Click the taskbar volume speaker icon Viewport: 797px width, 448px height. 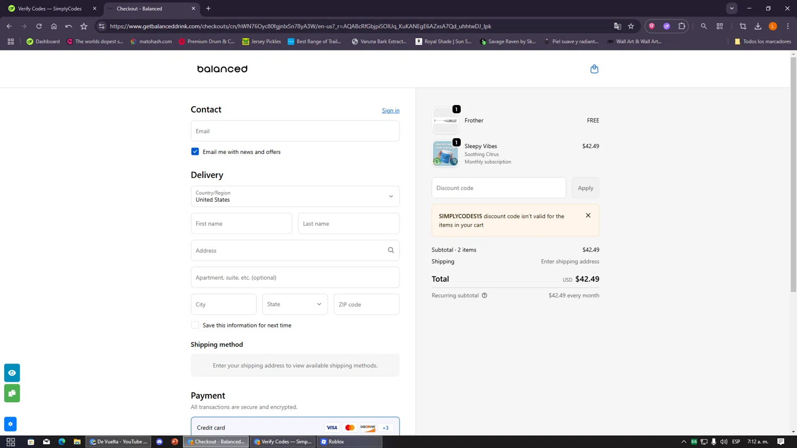[724, 442]
